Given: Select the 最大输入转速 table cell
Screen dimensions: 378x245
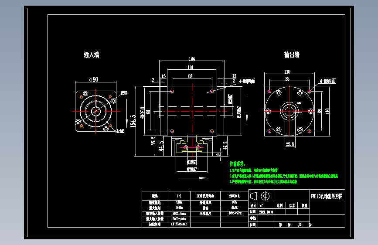Looking at the screenshot, I should pyautogui.click(x=155, y=219).
